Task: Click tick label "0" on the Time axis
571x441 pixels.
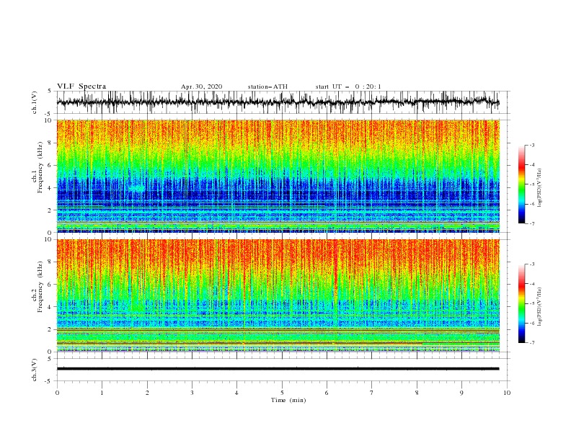Action: 57,393
